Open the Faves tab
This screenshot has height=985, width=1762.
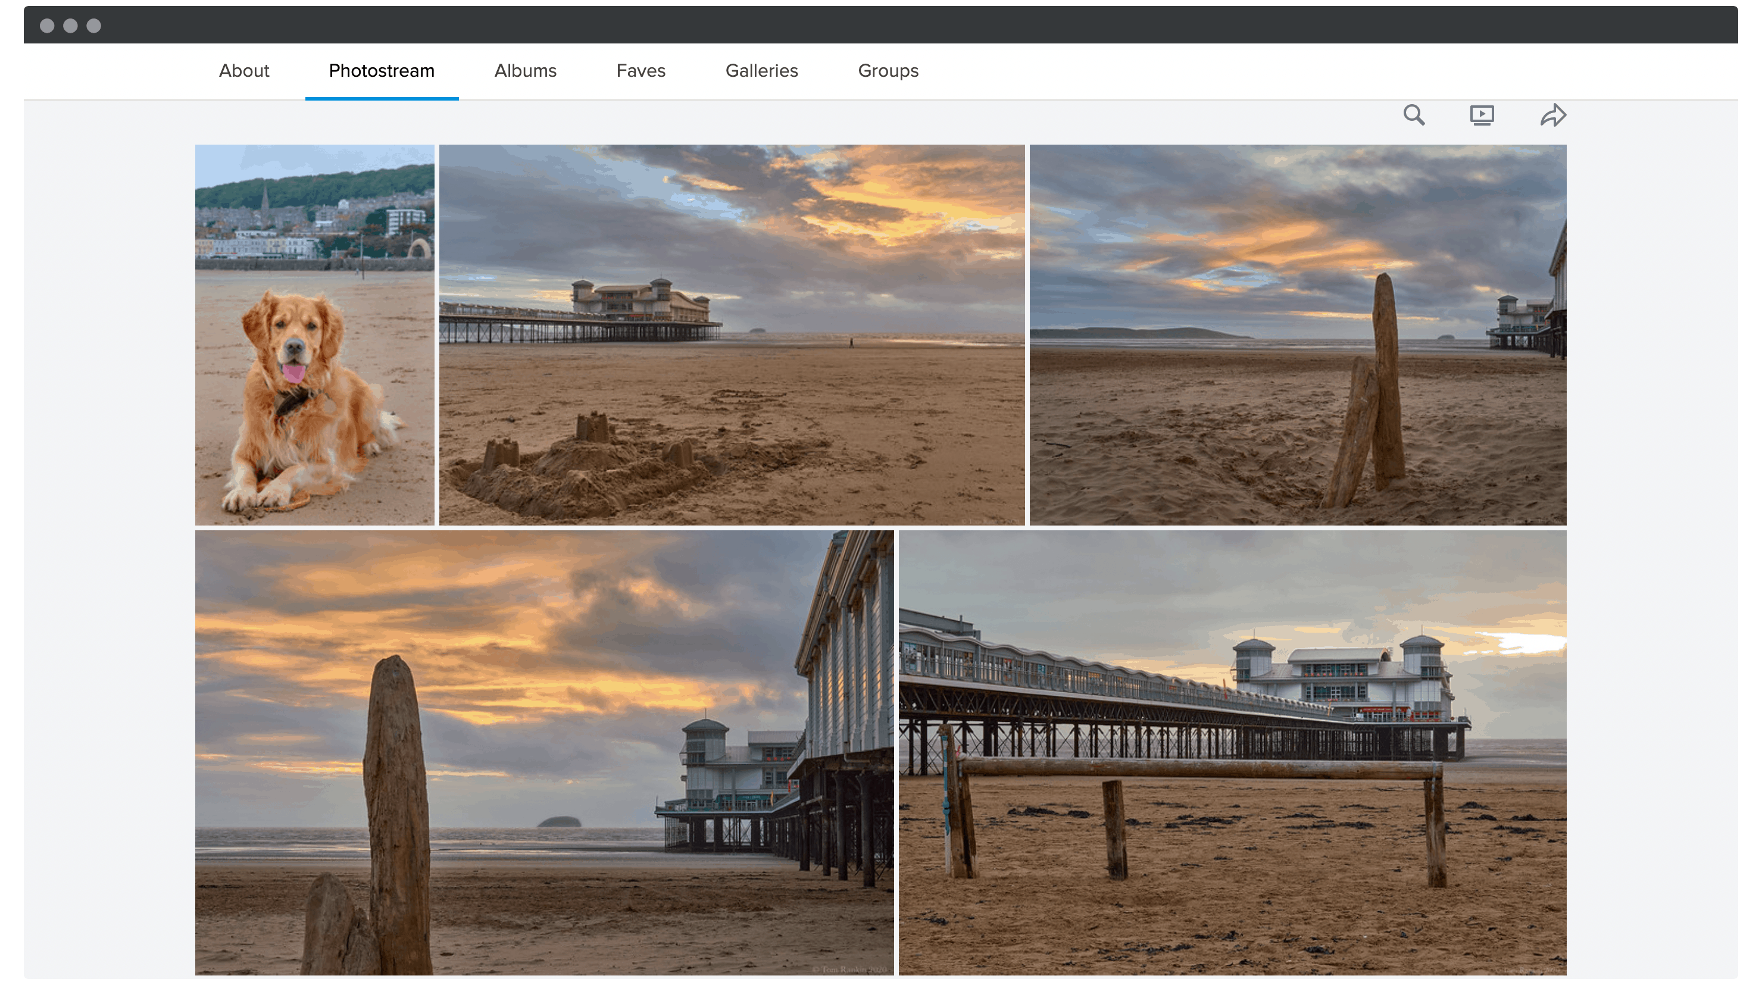point(641,70)
